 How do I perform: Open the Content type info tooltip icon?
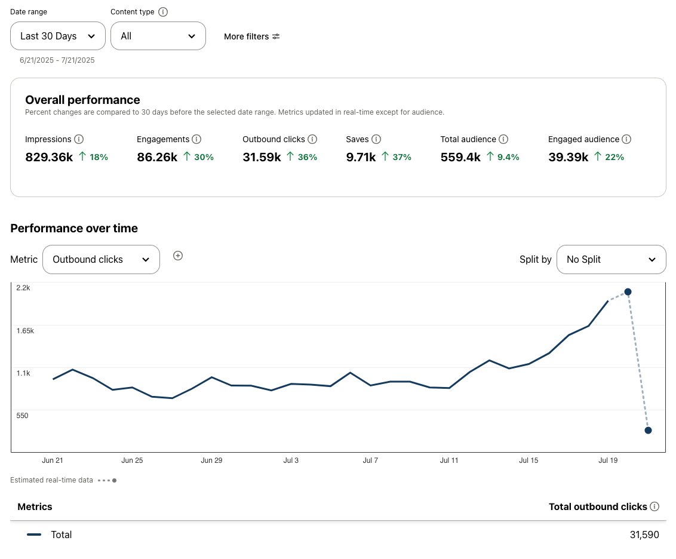(163, 12)
